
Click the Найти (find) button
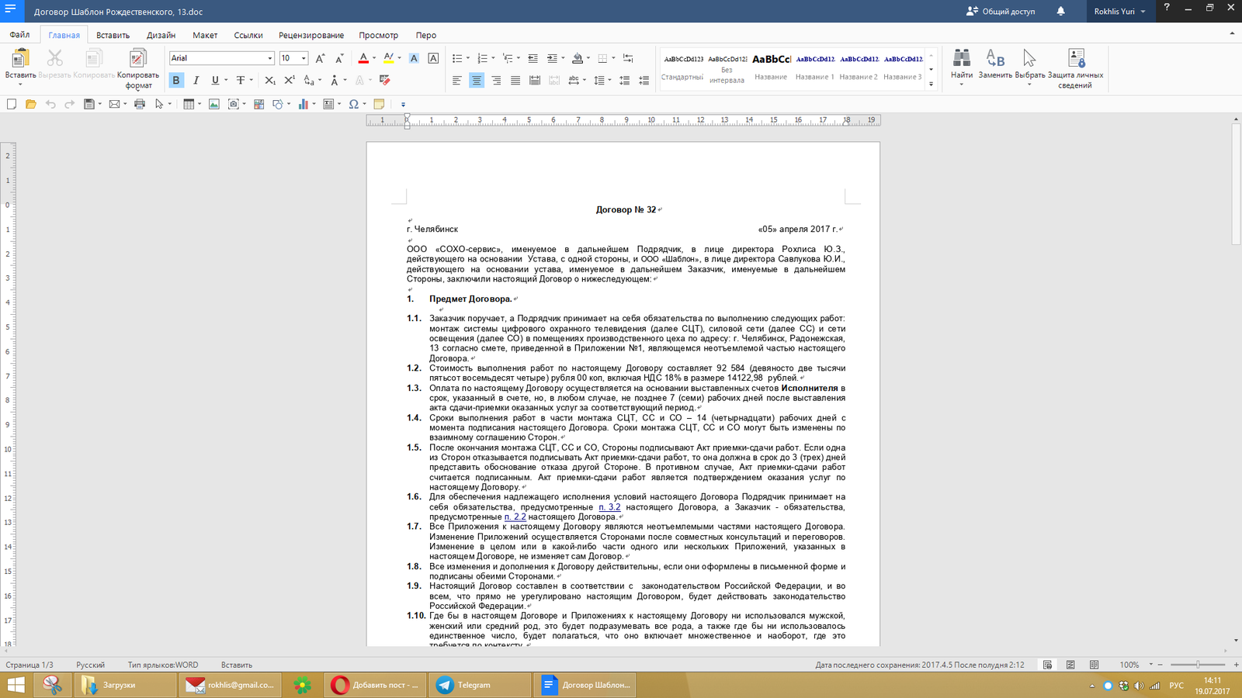(961, 67)
